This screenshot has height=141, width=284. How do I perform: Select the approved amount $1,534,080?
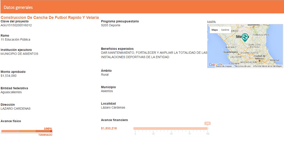tap(8, 76)
